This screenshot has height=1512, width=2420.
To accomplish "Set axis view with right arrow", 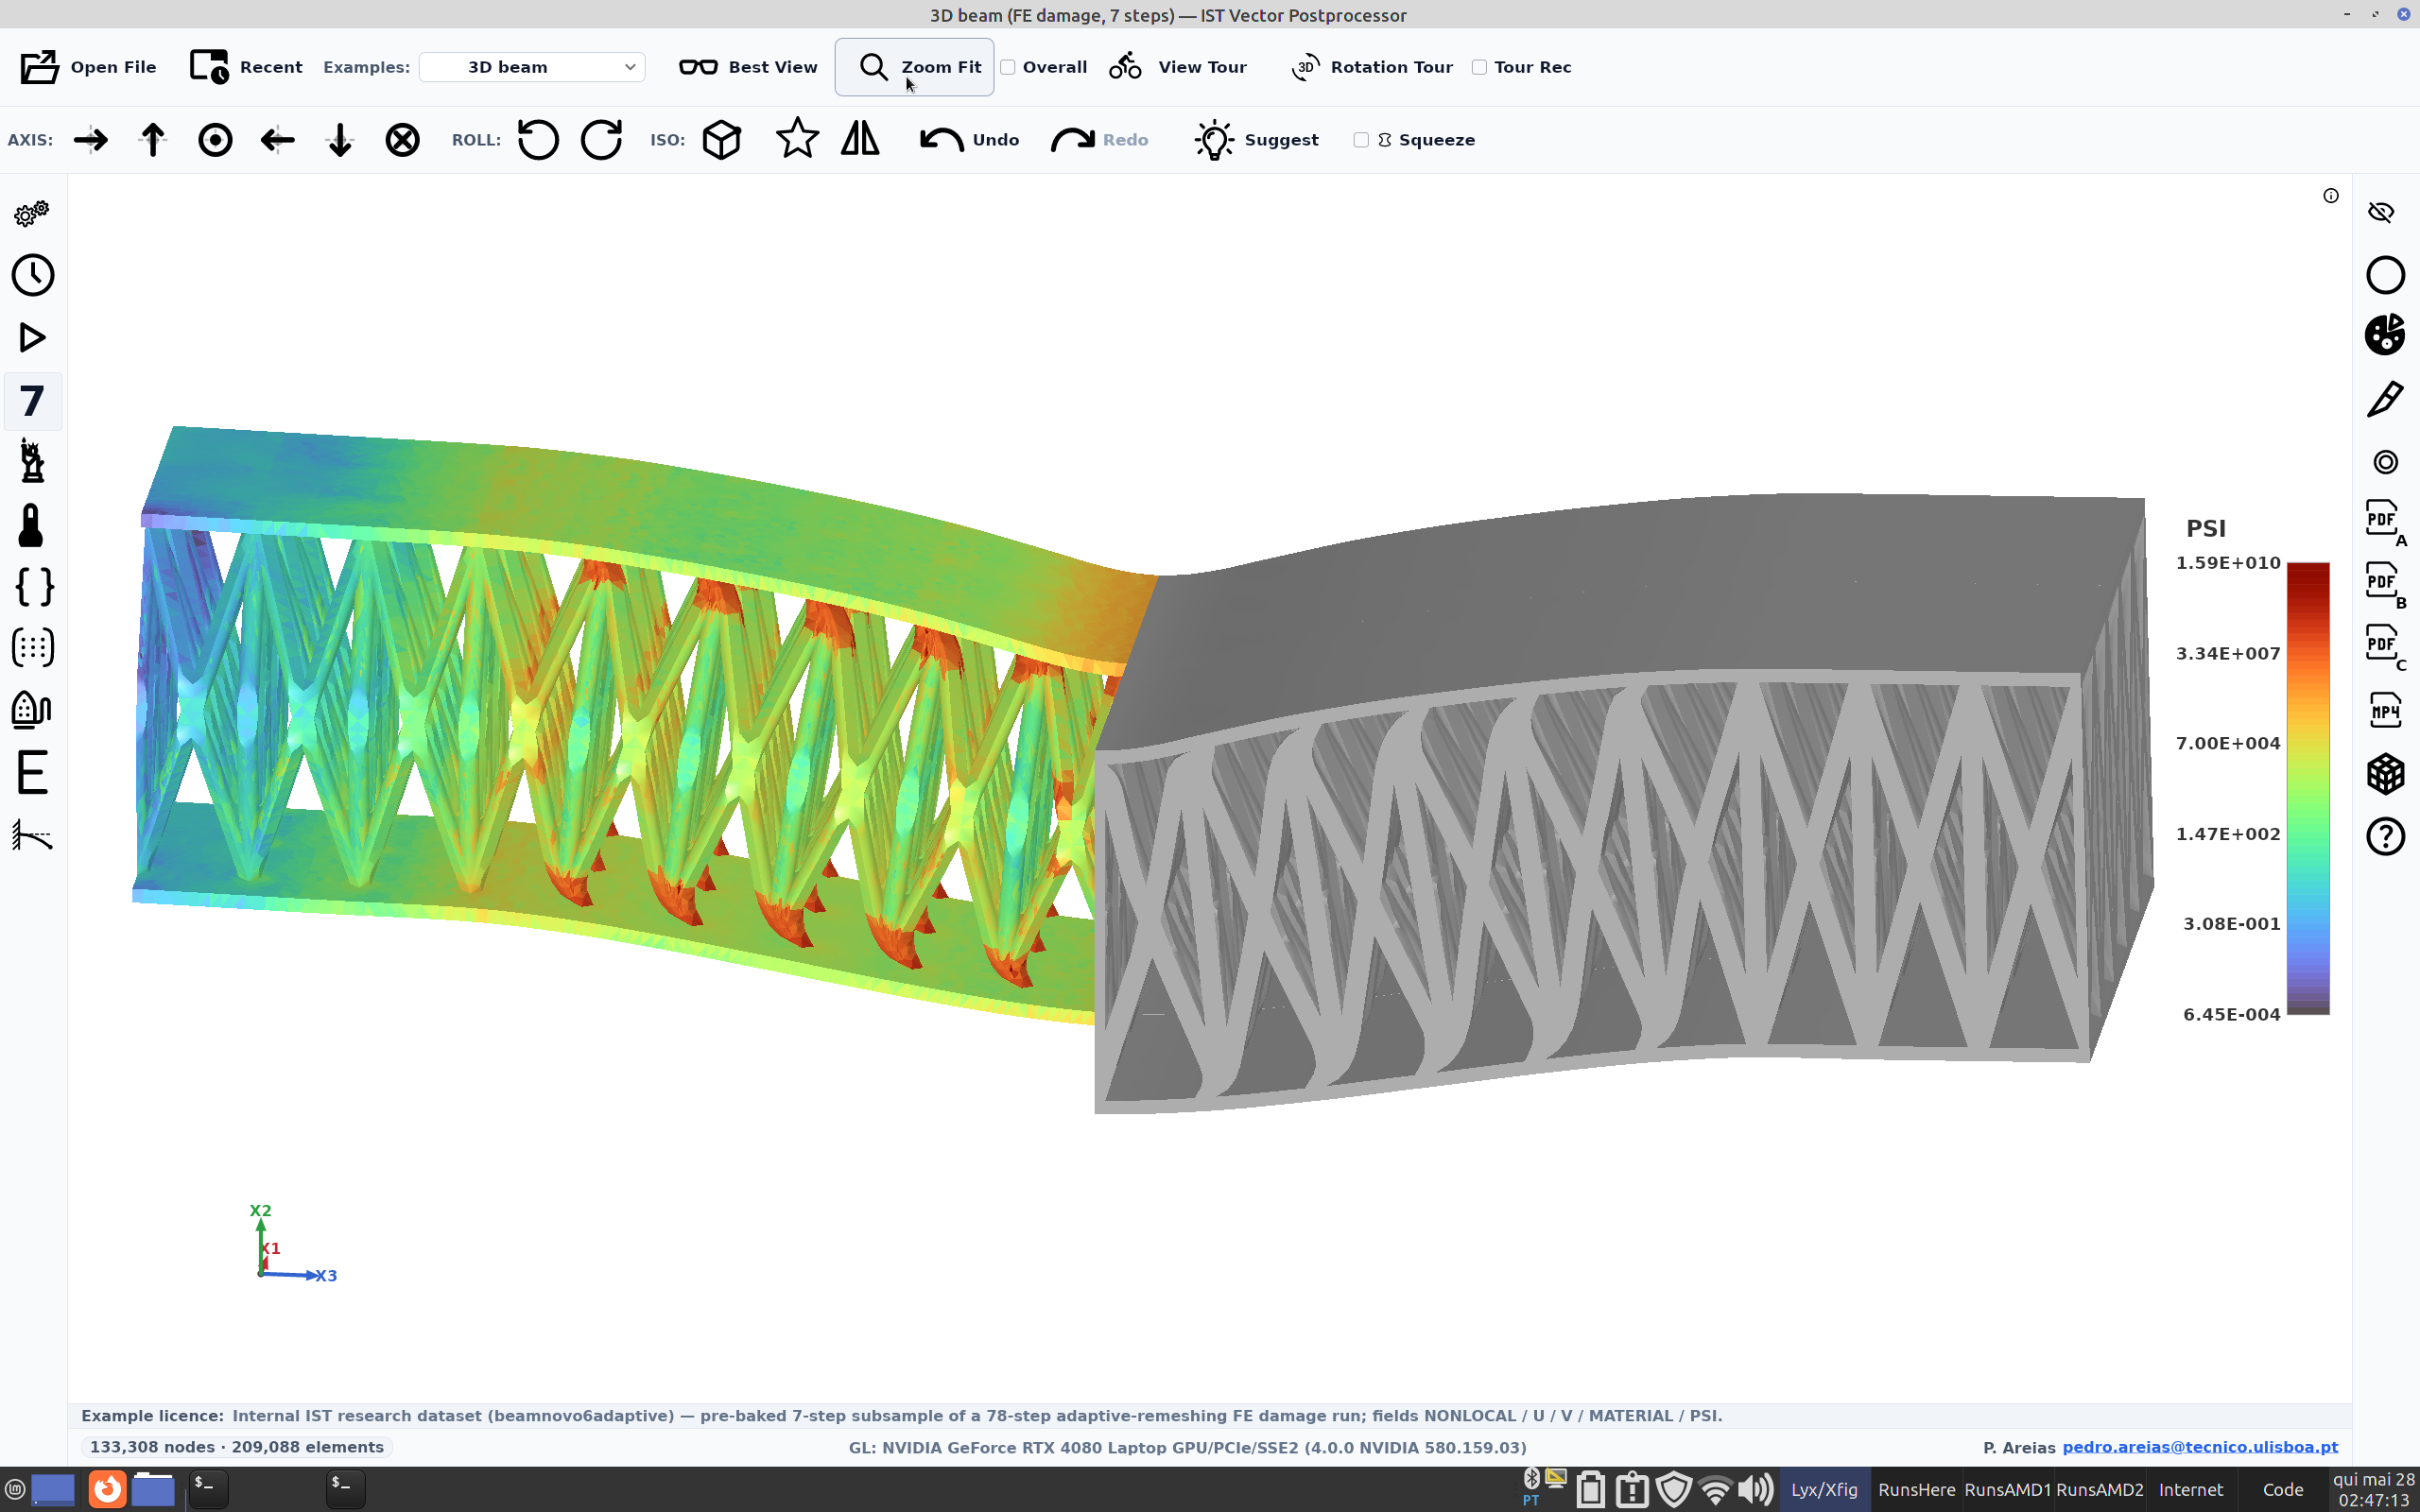I will (x=91, y=140).
